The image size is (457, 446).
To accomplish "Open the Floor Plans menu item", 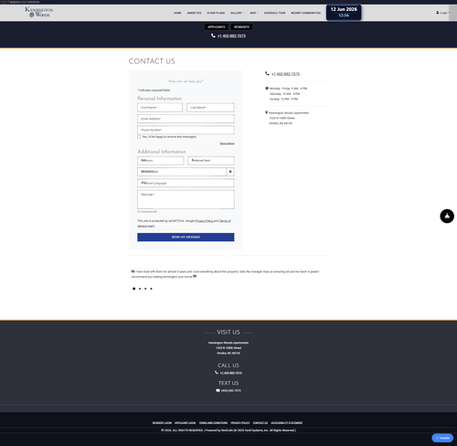I will (216, 13).
